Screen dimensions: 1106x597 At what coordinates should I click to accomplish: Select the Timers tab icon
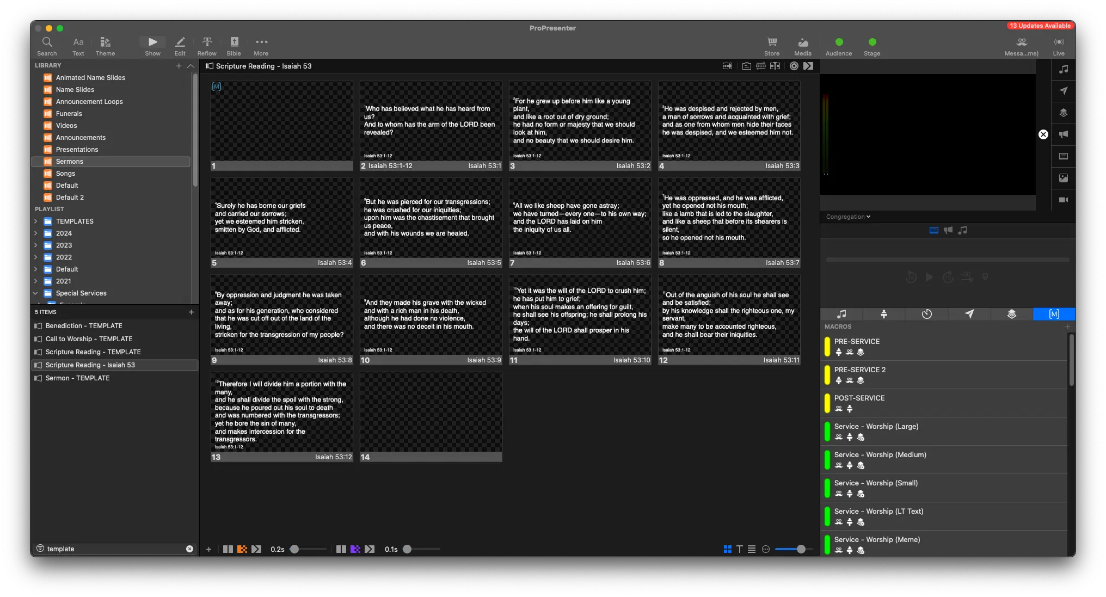click(x=926, y=314)
